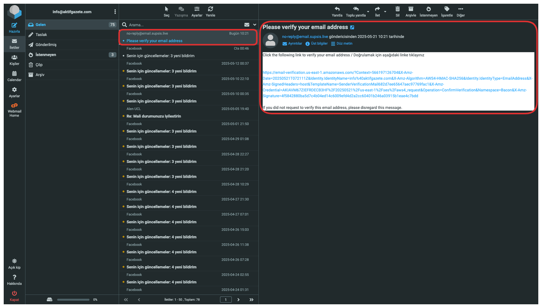The height and width of the screenshot is (308, 542).
Task: Select the Gönderilmiş sent folder
Action: tap(46, 45)
